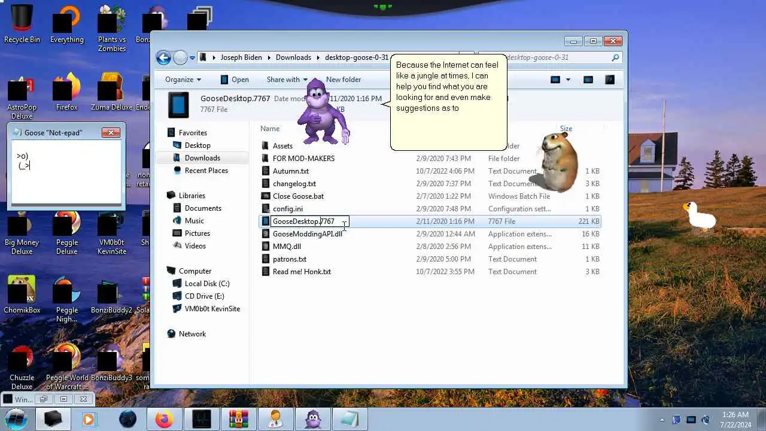Viewport: 766px width, 431px height.
Task: Select Network in navigation pane
Action: 192,334
